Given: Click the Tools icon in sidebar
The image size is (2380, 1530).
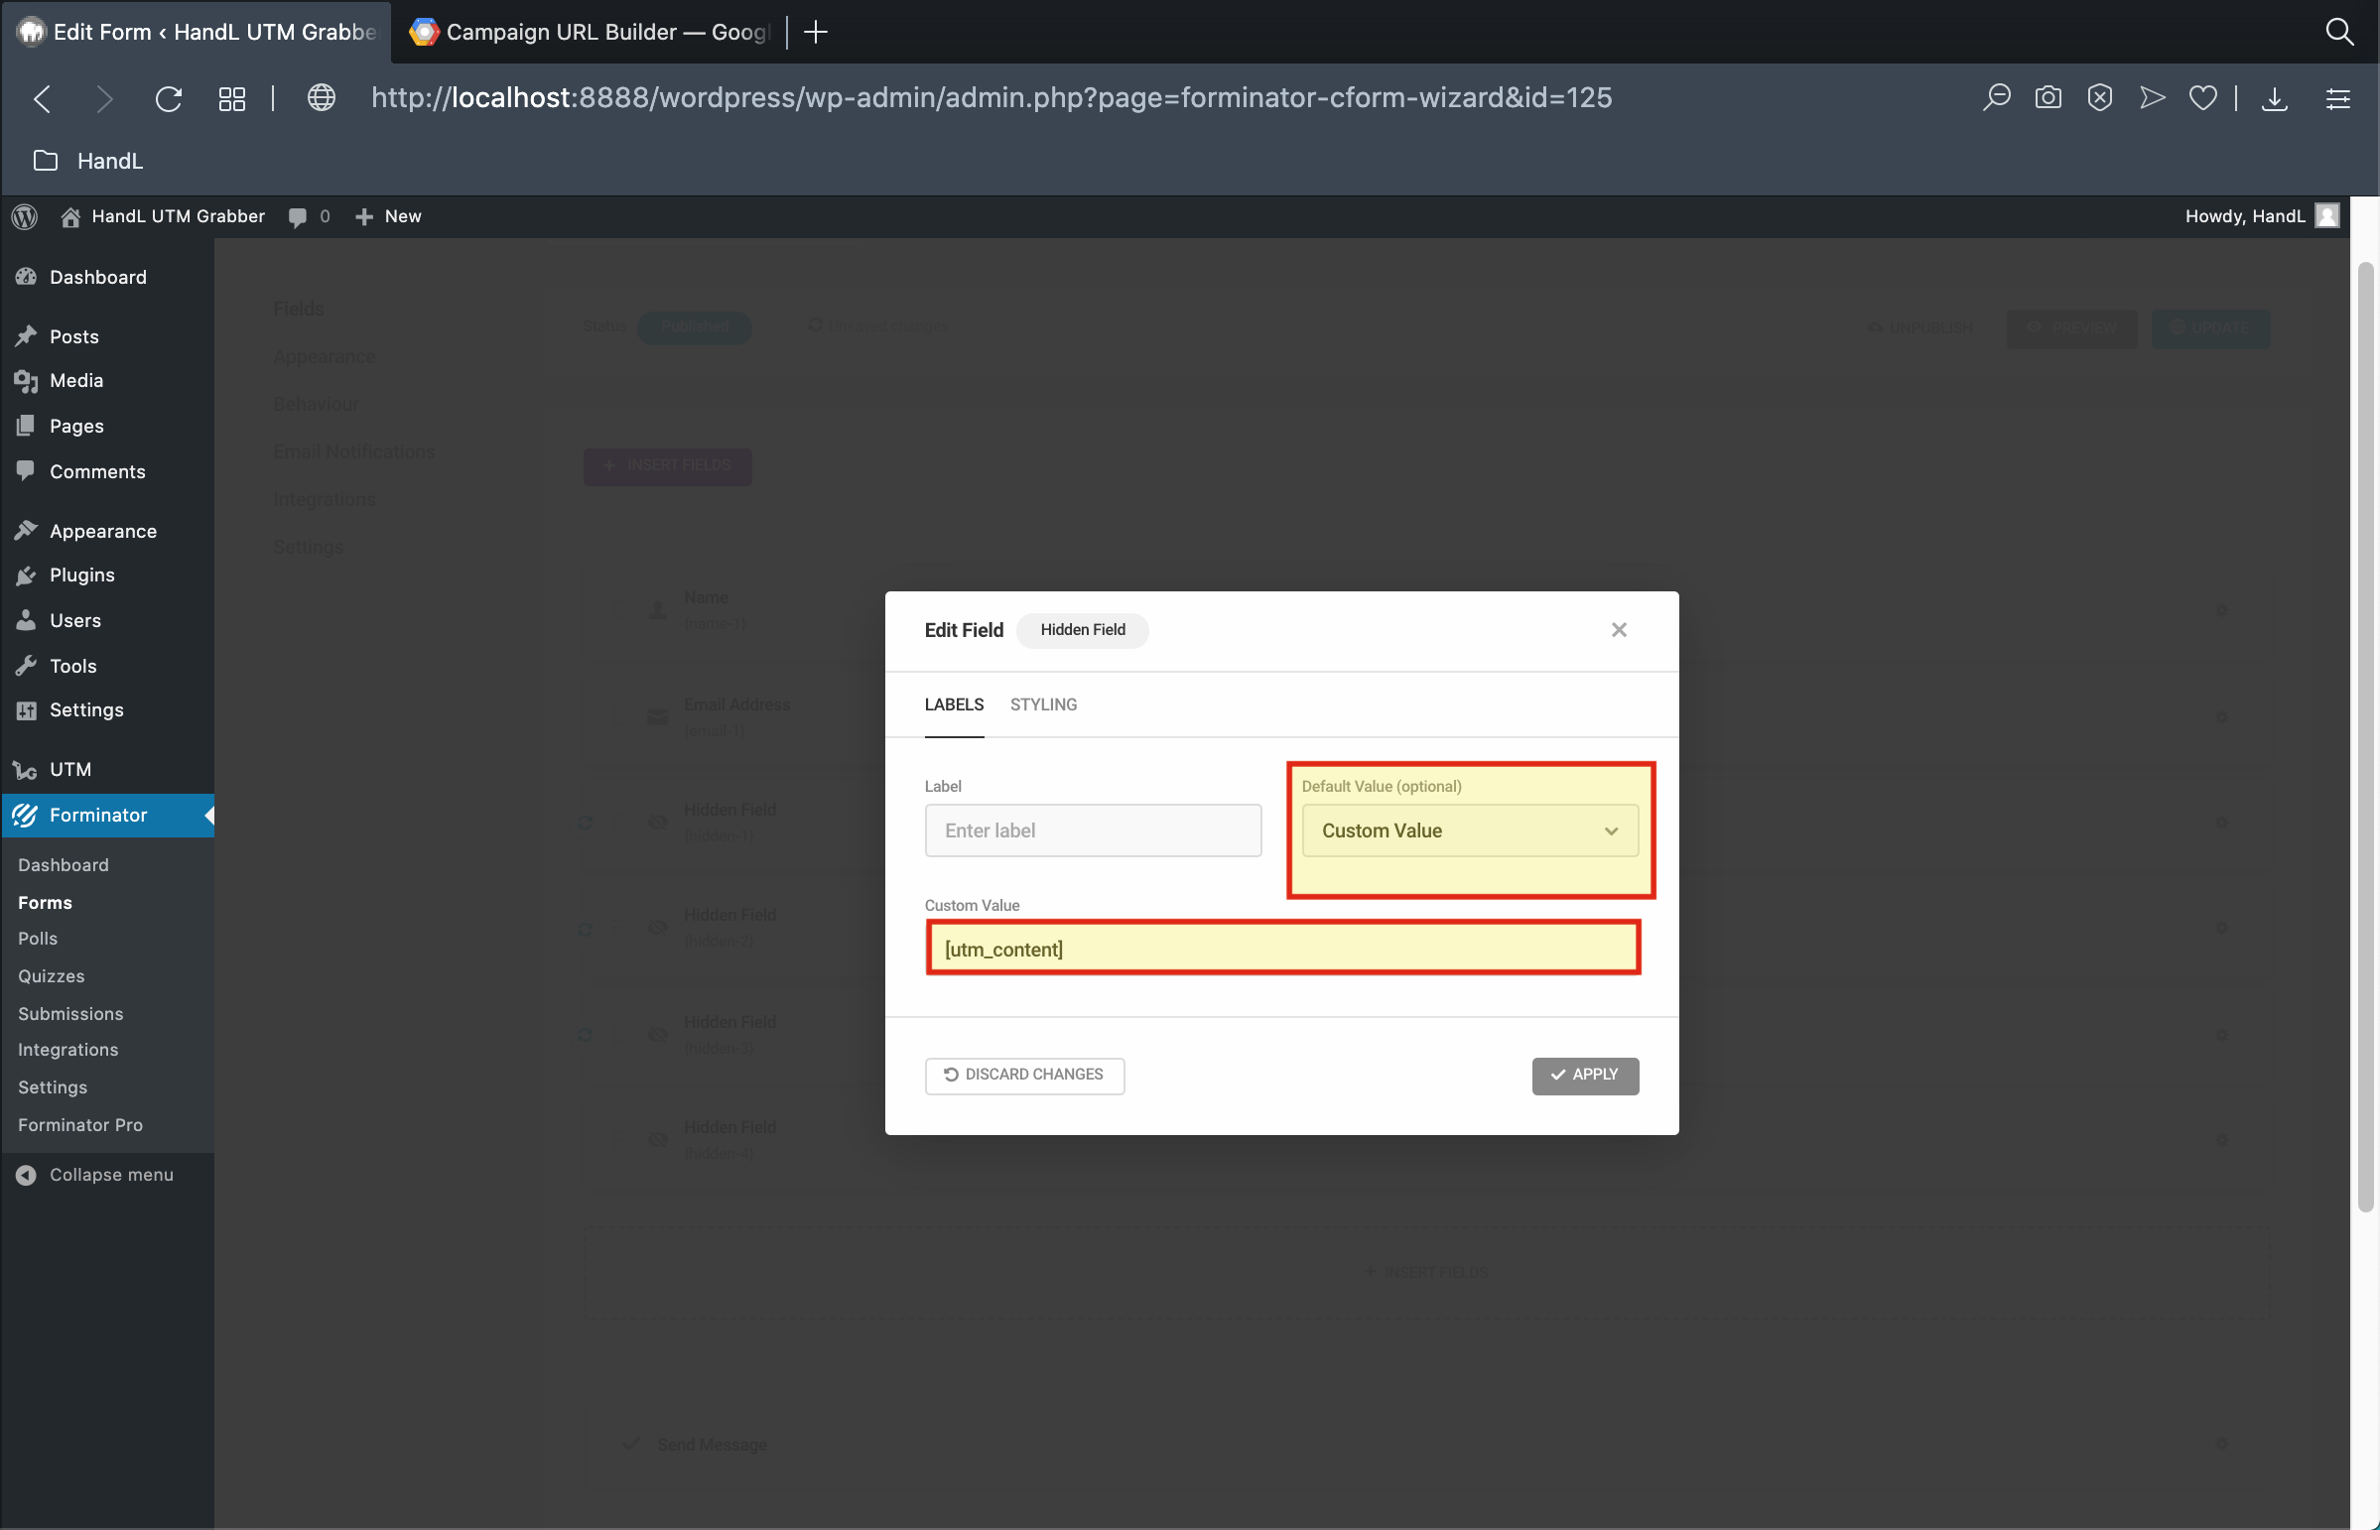Looking at the screenshot, I should click(26, 665).
